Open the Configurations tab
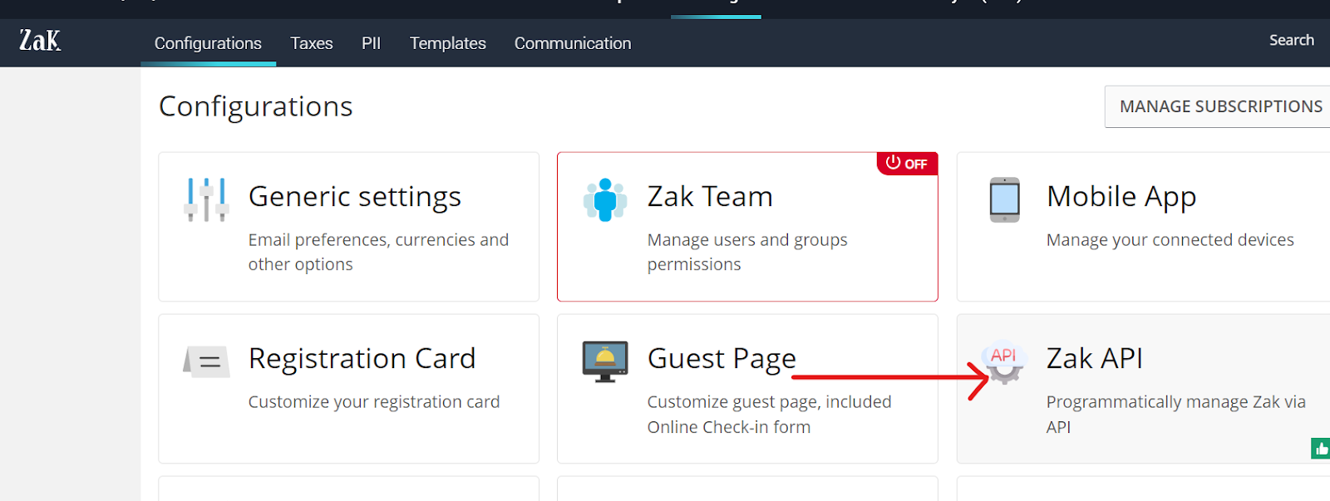 coord(208,43)
